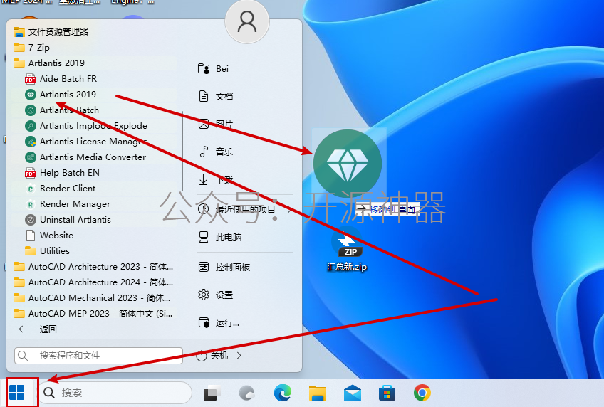Launch Artlantis 2019 from the menu list
The height and width of the screenshot is (407, 604).
click(61, 94)
